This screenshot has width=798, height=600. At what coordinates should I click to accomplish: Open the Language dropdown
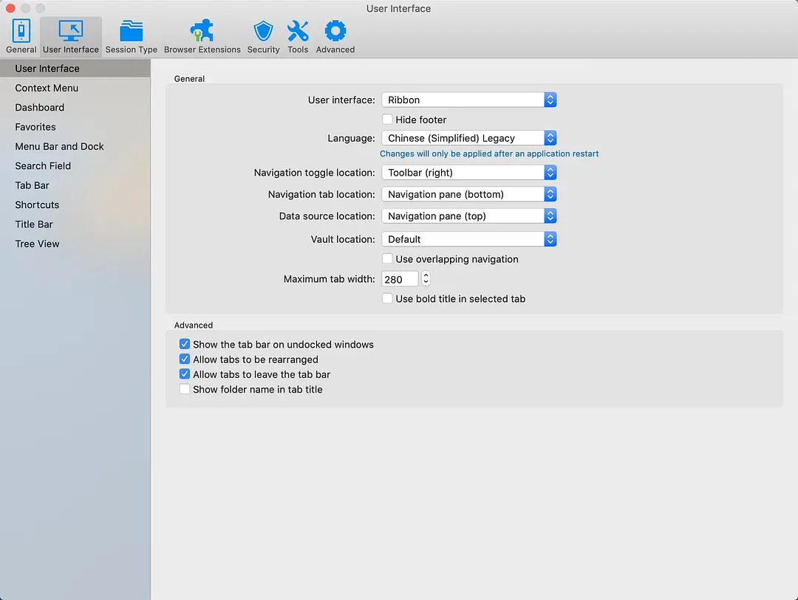click(x=468, y=138)
